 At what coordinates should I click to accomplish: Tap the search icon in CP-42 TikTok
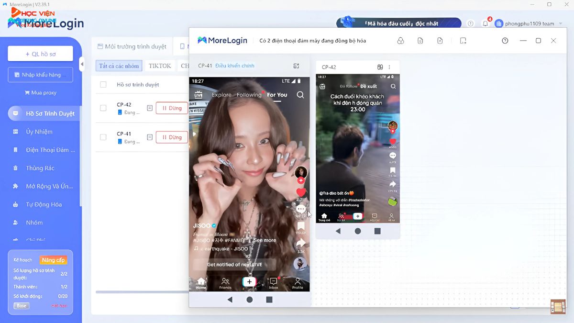pyautogui.click(x=393, y=87)
